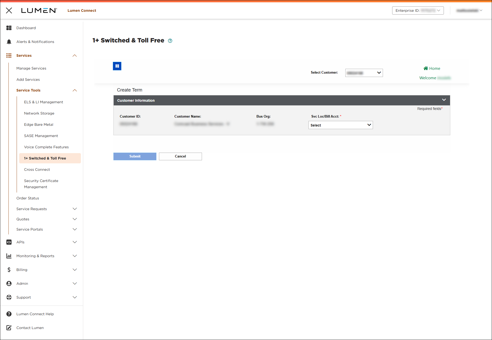Click the Customer Name label
This screenshot has height=340, width=492.
click(188, 116)
